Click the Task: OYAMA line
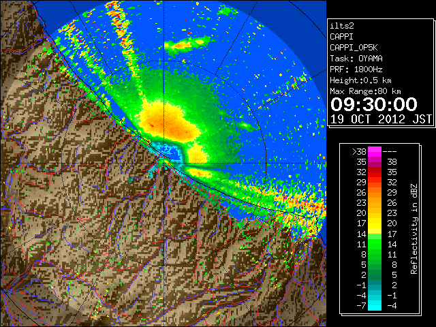 (x=356, y=59)
